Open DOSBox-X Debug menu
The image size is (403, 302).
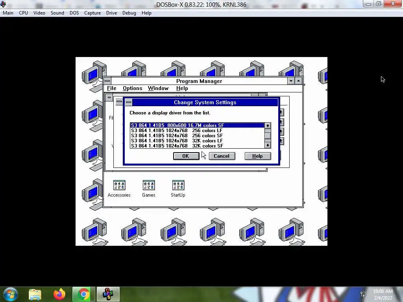pos(129,13)
